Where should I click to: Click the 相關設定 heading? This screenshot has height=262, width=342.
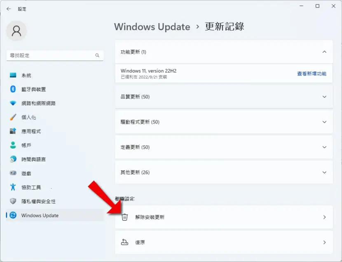click(x=124, y=199)
